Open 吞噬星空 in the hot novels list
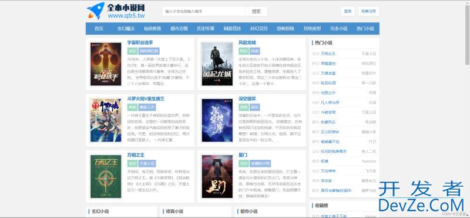470x218 pixels. pos(328,63)
